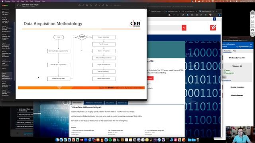Open the lab hamburger menu icon
The height and width of the screenshot is (143, 255).
(x=251, y=44)
